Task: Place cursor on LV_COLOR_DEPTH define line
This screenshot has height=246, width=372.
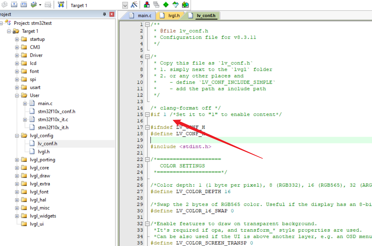Action: (x=198, y=192)
